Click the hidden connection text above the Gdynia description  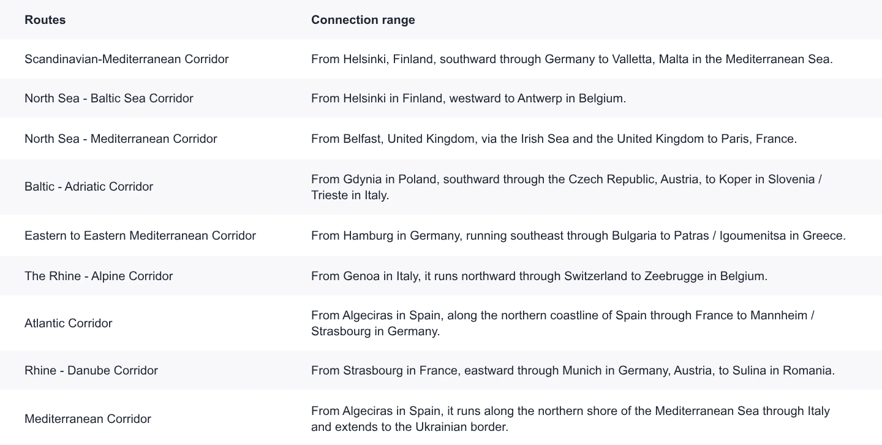coord(553,140)
